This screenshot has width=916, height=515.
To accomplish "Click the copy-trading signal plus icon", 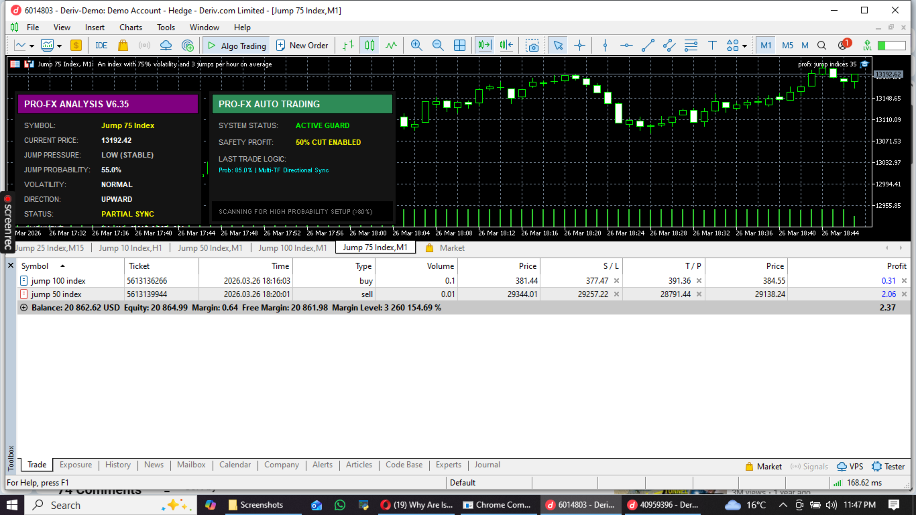I will (188, 46).
